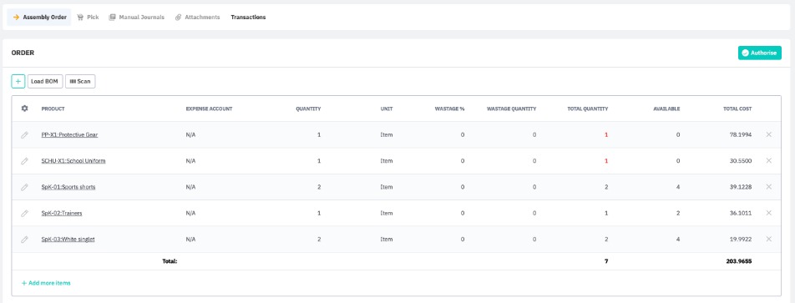Viewport: 795px width, 303px height.
Task: Click the Authorise button
Action: [x=760, y=53]
